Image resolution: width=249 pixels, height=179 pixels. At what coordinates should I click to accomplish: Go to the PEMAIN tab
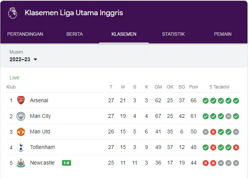pyautogui.click(x=223, y=34)
